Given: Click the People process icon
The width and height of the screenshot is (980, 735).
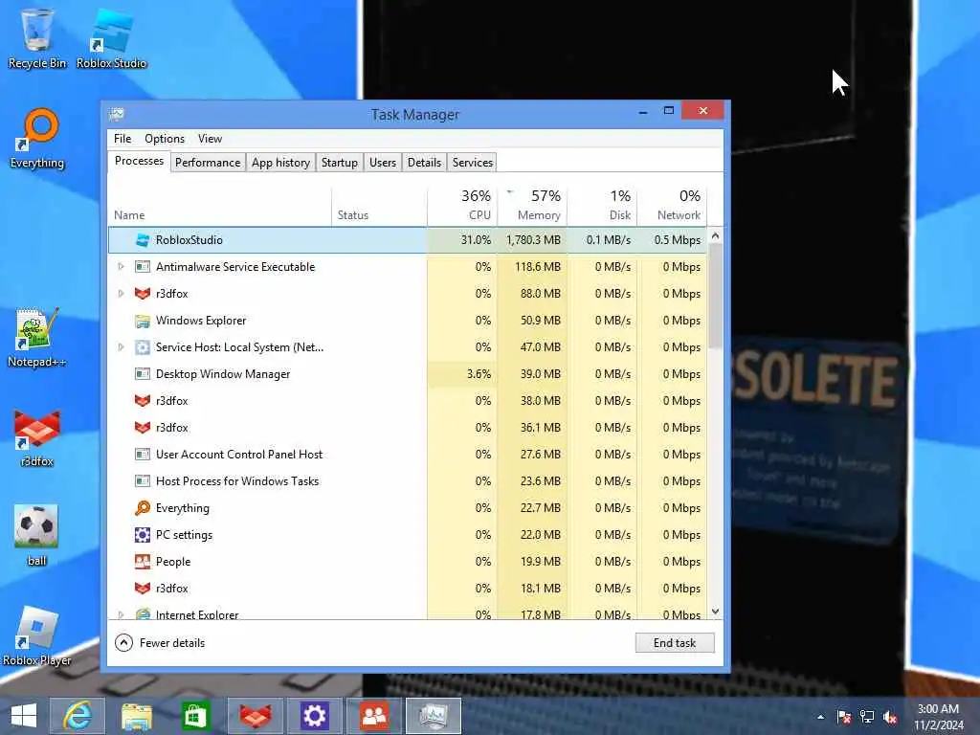Looking at the screenshot, I should click(x=143, y=562).
